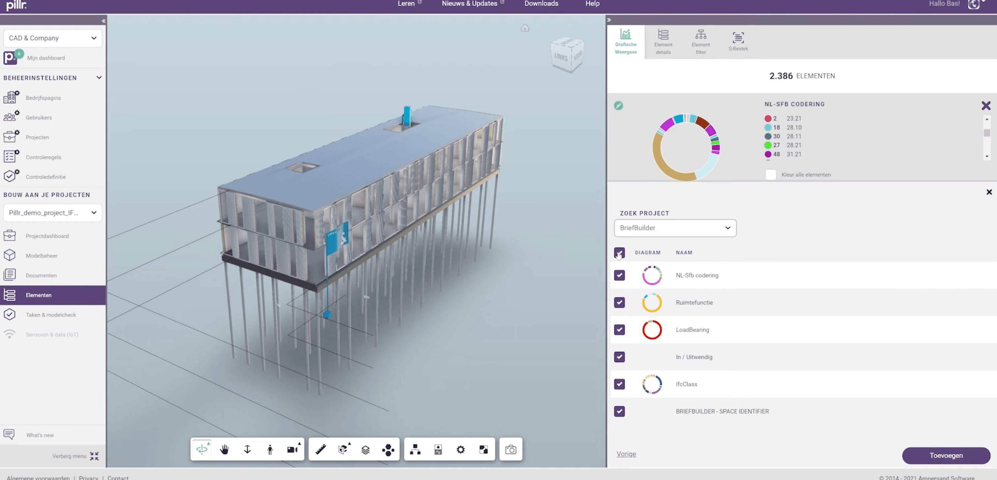Open the CAD & Company dropdown
Viewport: 997px width, 480px height.
(53, 38)
